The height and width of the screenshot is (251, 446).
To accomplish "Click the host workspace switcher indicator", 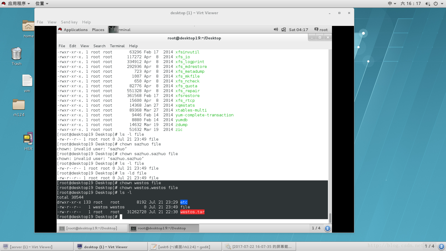I will (441, 246).
